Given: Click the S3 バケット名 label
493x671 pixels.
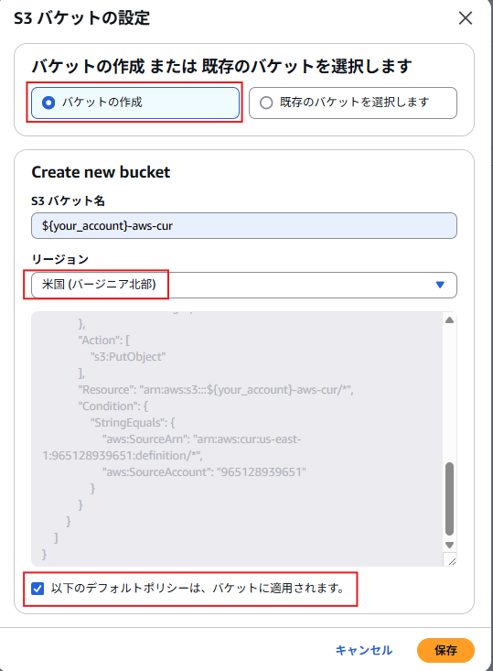Looking at the screenshot, I should pos(68,200).
